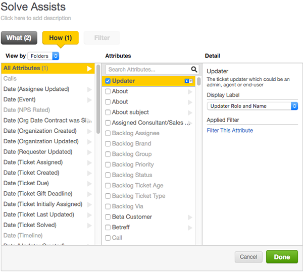The height and width of the screenshot is (272, 303).
Task: Uncheck the Updater attribute checkbox
Action: click(108, 81)
